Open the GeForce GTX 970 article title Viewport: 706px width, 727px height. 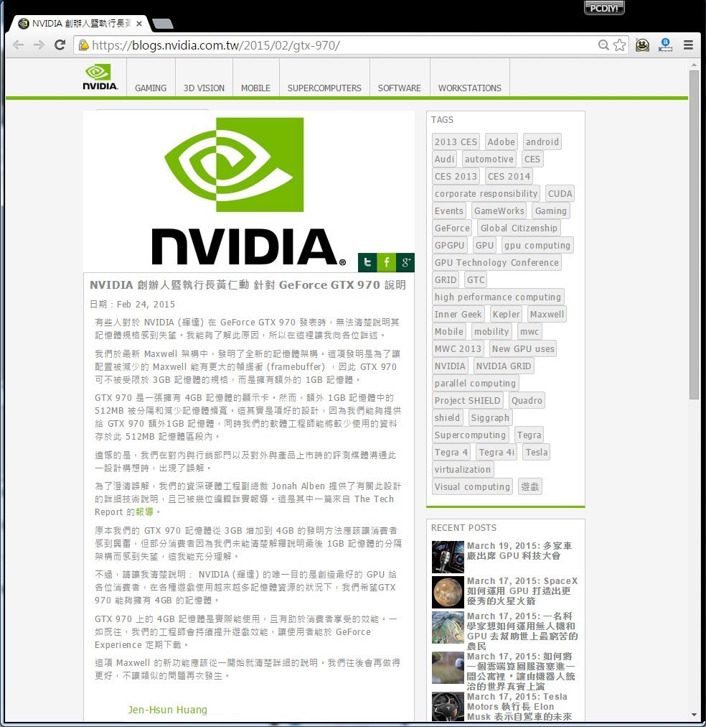tap(248, 284)
